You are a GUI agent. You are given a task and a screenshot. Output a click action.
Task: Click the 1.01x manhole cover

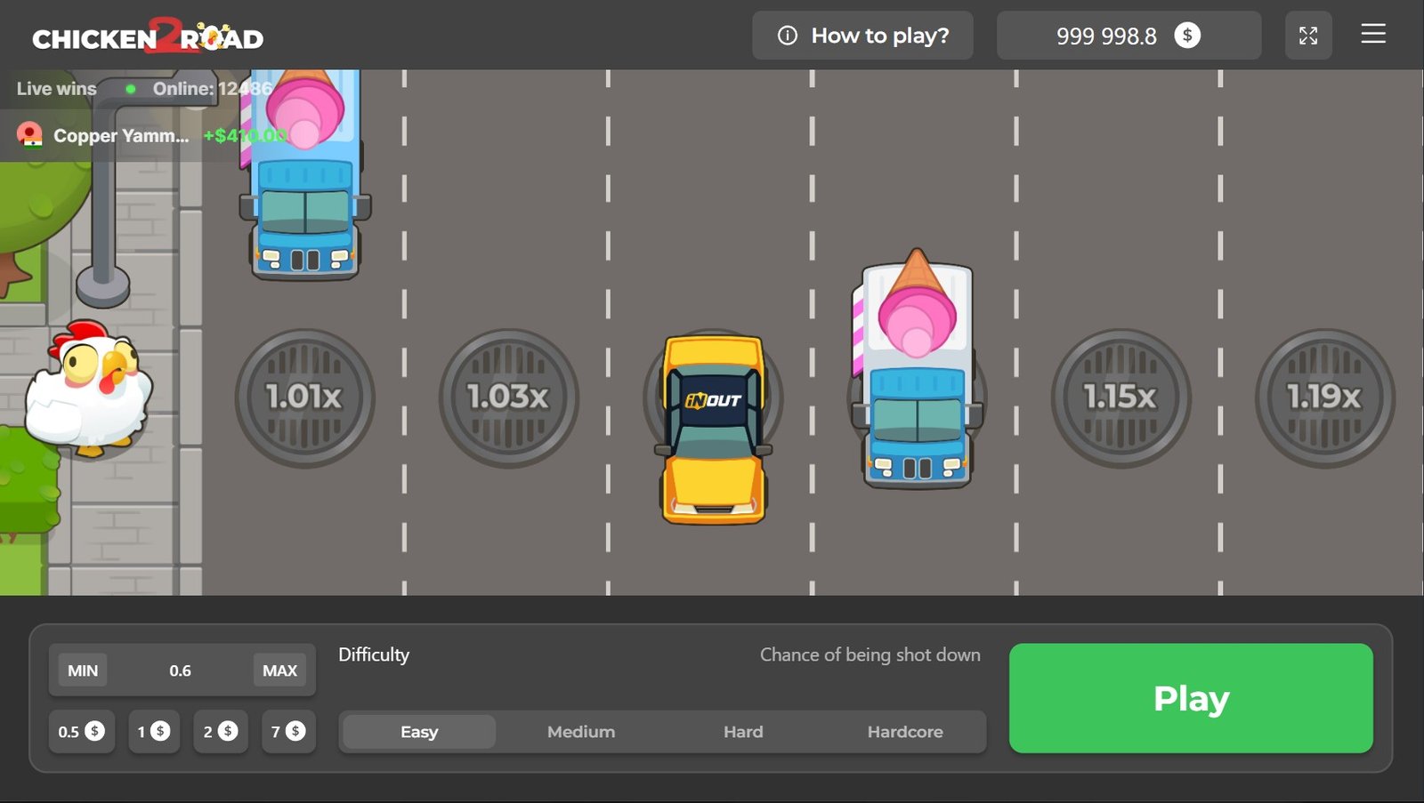click(x=304, y=397)
